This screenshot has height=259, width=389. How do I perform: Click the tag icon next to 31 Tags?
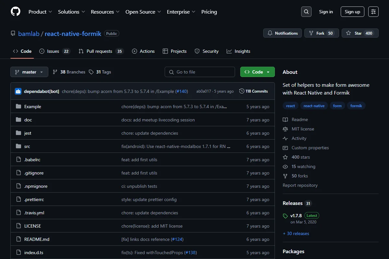(91, 72)
